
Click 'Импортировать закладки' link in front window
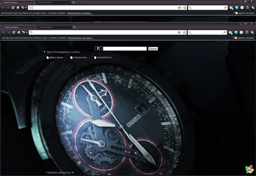click(x=80, y=38)
